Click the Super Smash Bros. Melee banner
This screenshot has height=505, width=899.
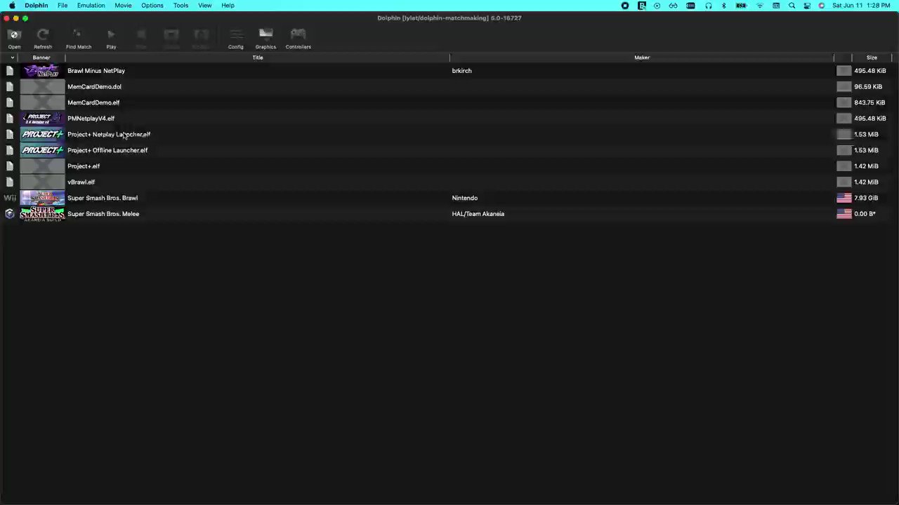click(x=42, y=214)
